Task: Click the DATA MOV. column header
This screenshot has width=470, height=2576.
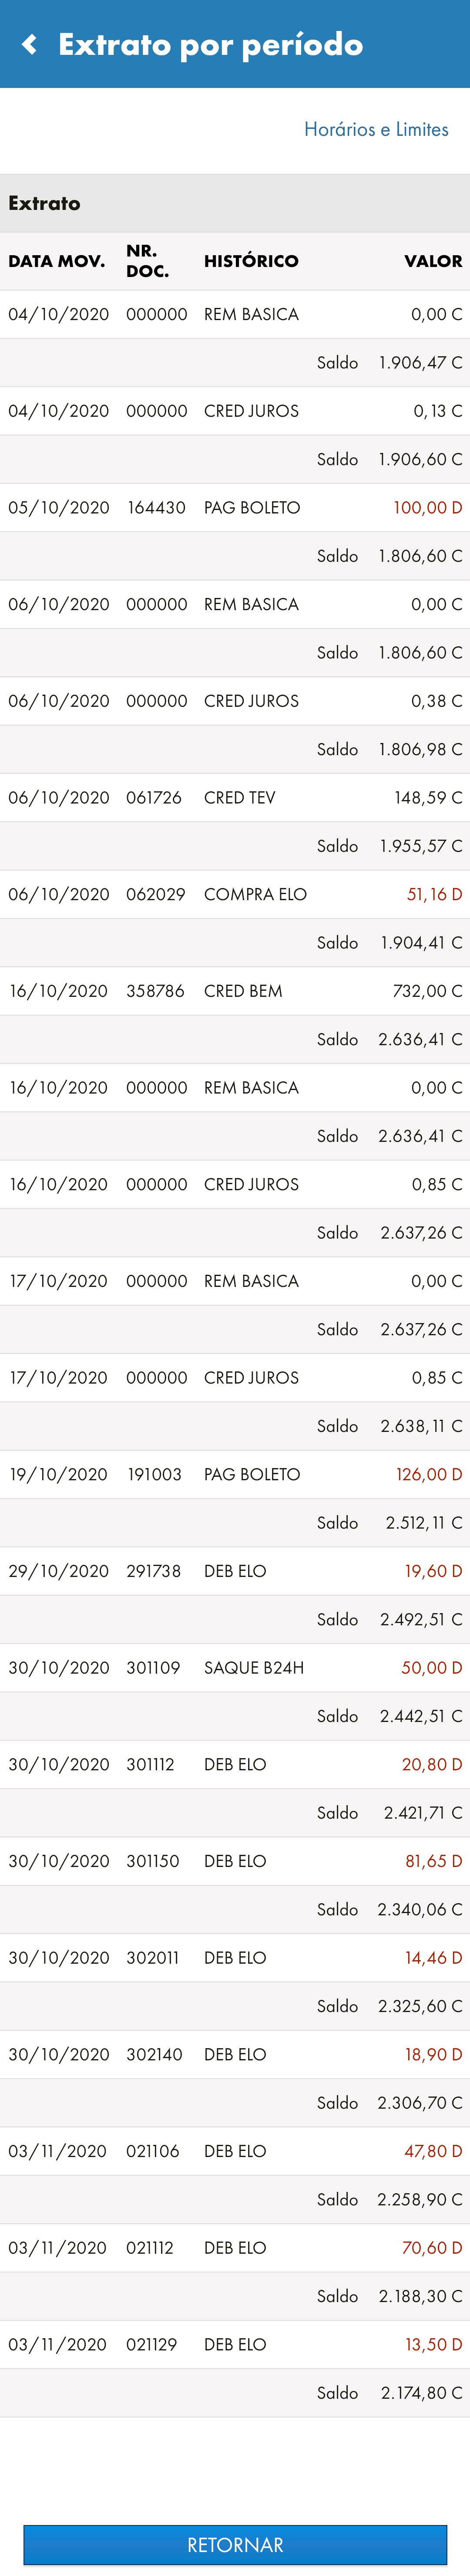Action: tap(56, 261)
